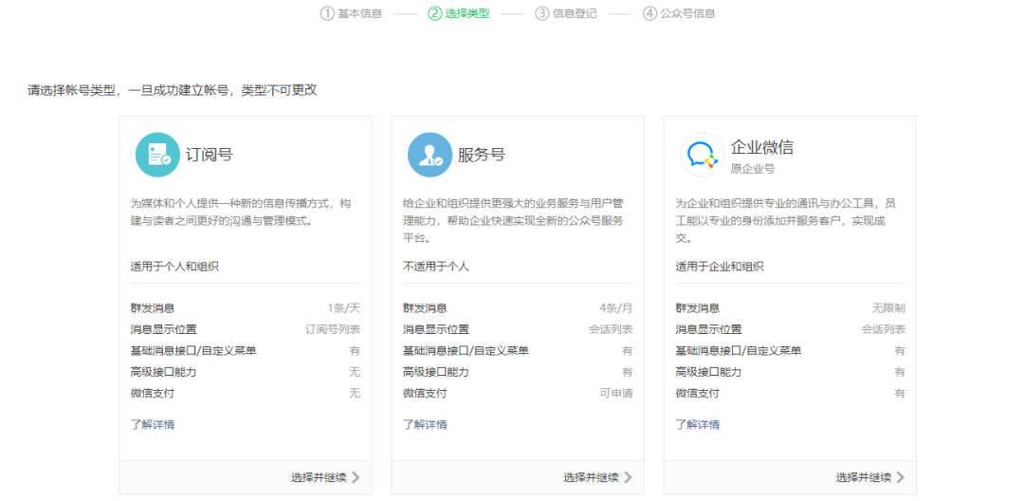Click 群发消息 label in 订阅号 card
This screenshot has height=501, width=1024.
coord(152,308)
